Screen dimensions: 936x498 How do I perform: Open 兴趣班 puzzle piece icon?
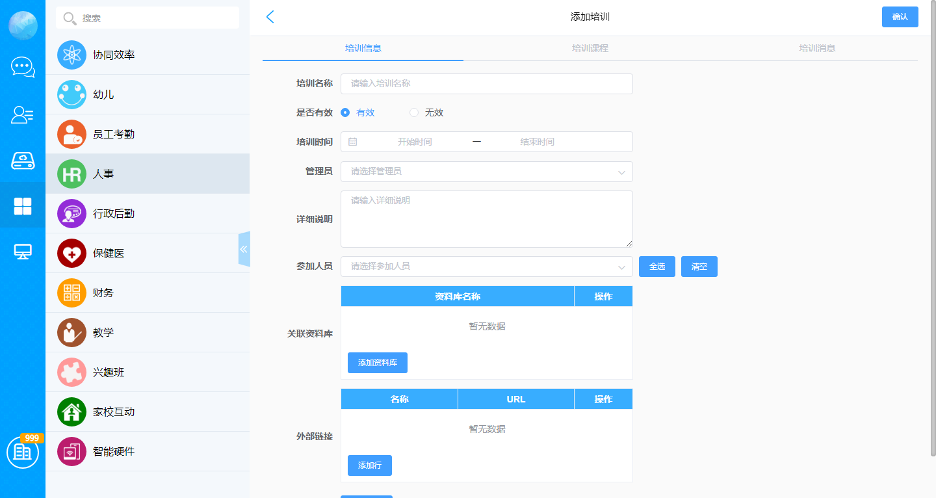tap(71, 373)
